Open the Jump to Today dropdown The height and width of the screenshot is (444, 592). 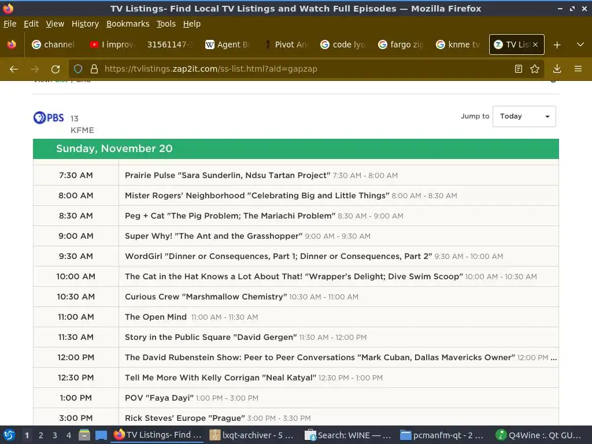tap(524, 116)
